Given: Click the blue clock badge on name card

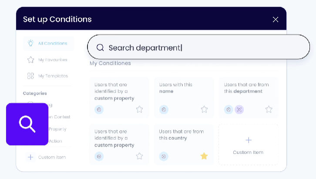Looking at the screenshot, I should 164,109.
